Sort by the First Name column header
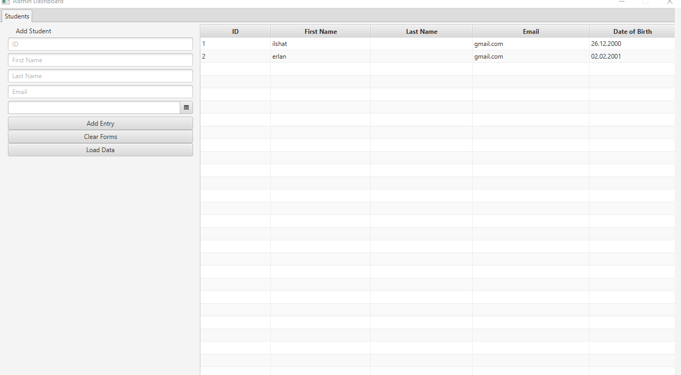This screenshot has height=375, width=681. (x=320, y=31)
